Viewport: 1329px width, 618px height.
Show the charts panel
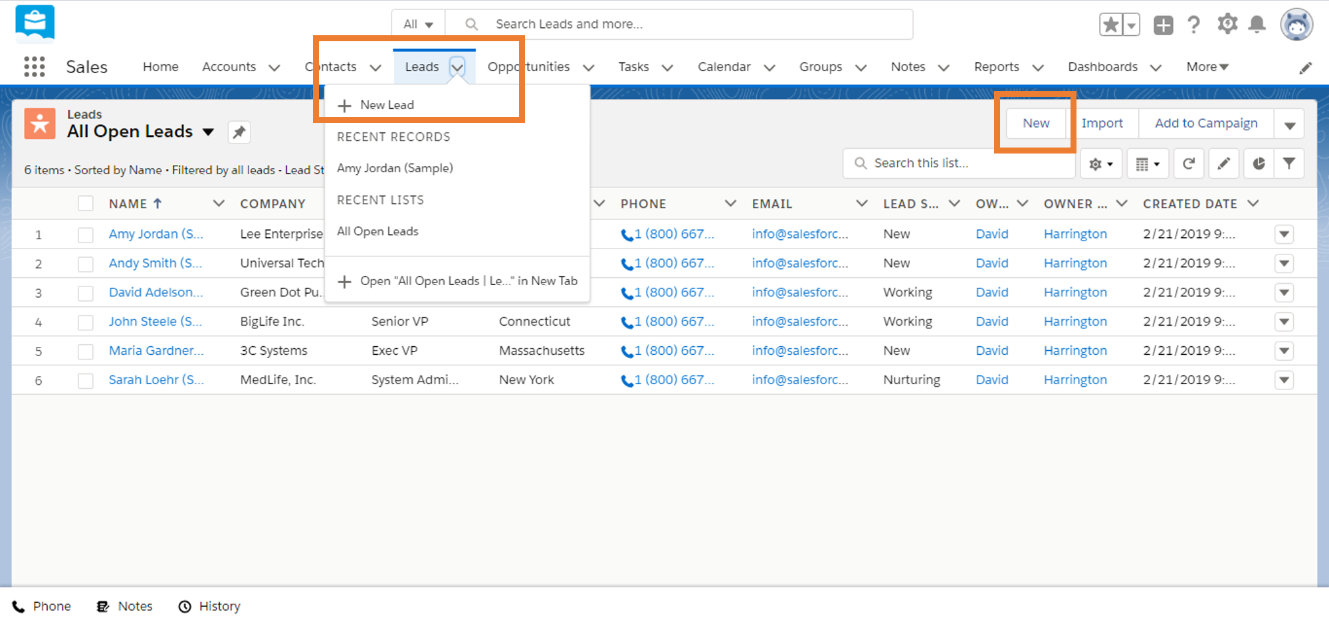[x=1258, y=163]
